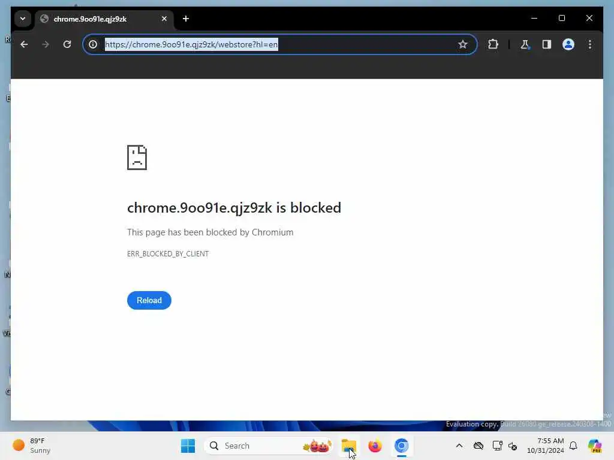View site information icon in the address bar

[93, 44]
